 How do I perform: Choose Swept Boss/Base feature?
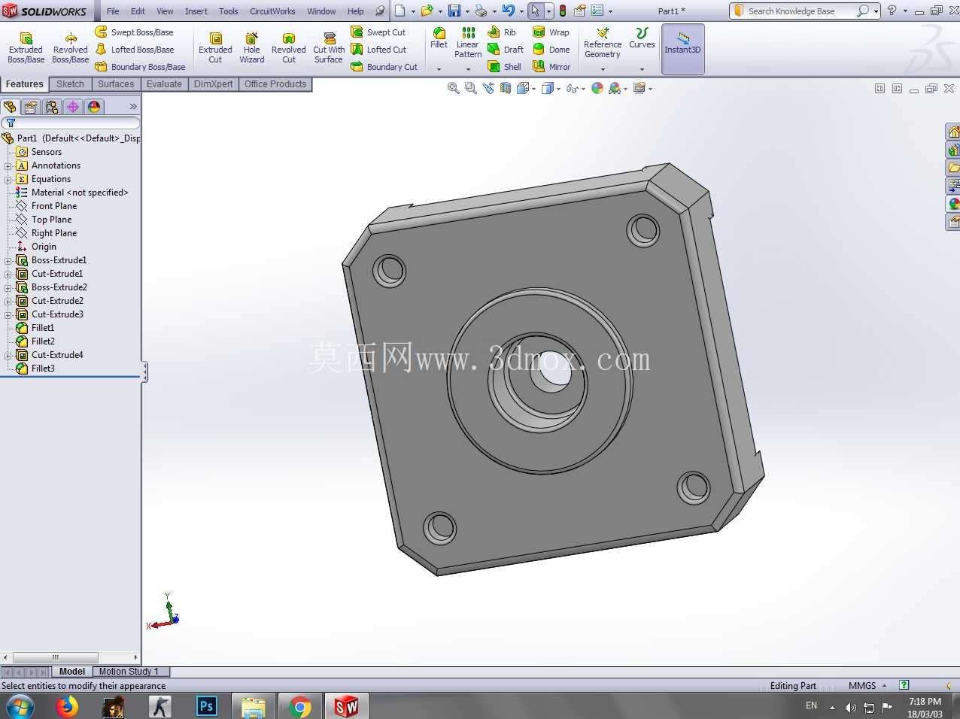pyautogui.click(x=134, y=32)
